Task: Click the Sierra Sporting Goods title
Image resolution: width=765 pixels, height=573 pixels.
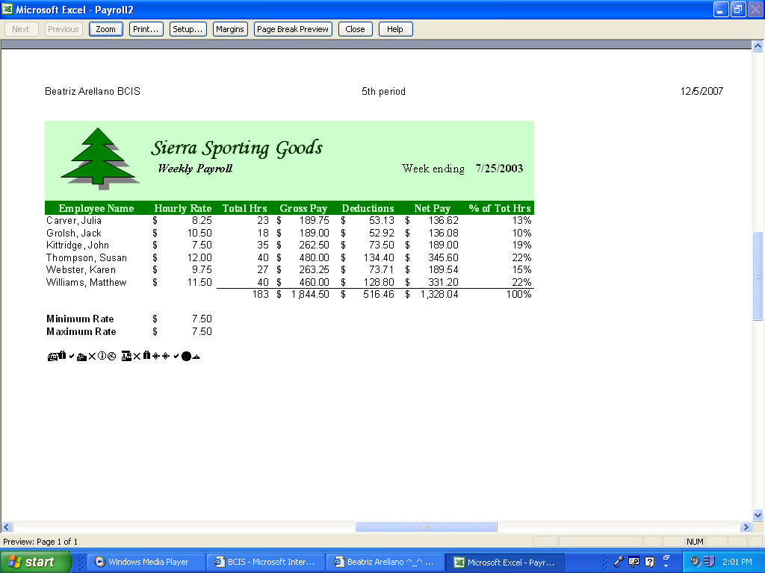Action: (237, 148)
